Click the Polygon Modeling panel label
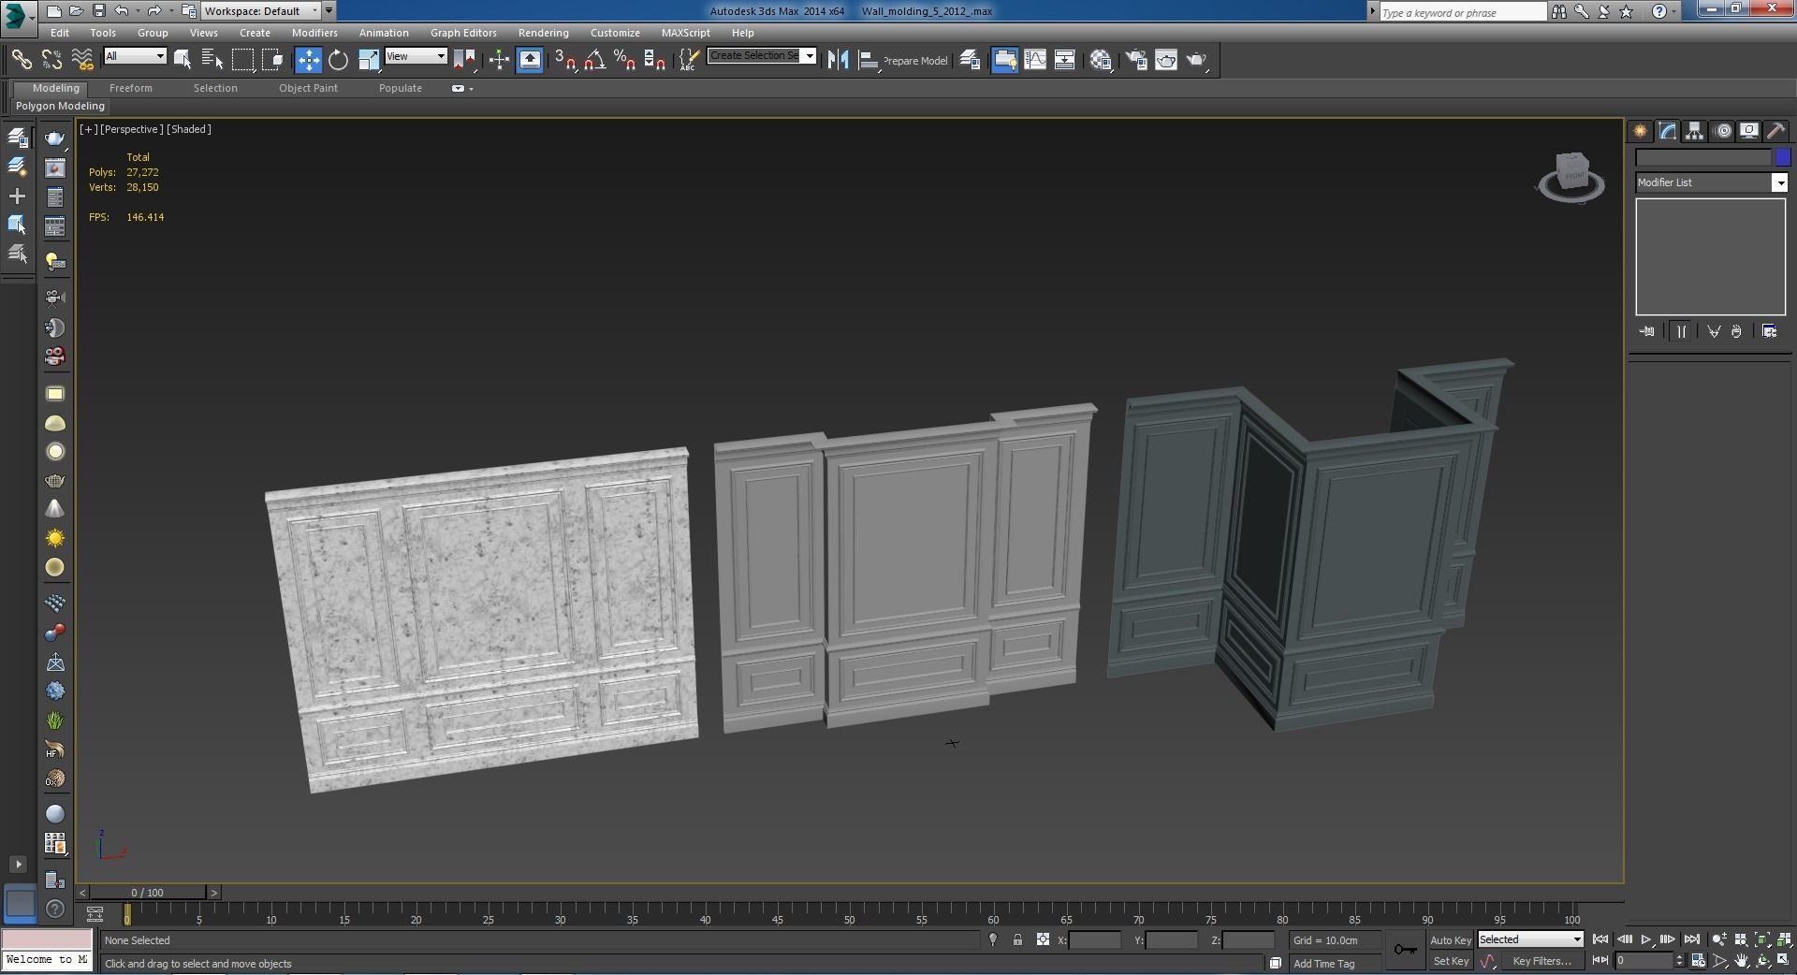The height and width of the screenshot is (975, 1797). [x=60, y=106]
